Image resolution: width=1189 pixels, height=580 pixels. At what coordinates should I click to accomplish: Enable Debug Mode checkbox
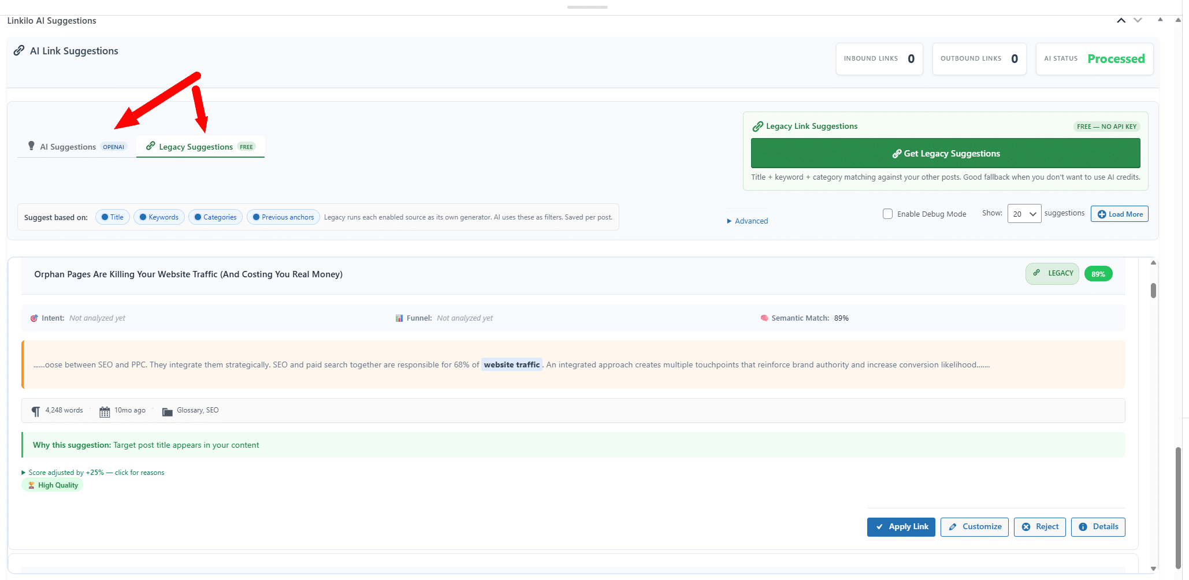(887, 214)
